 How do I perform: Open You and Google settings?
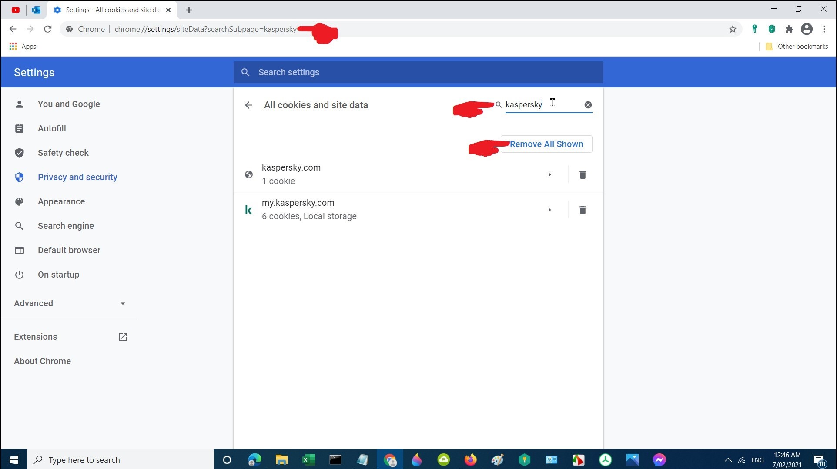69,104
